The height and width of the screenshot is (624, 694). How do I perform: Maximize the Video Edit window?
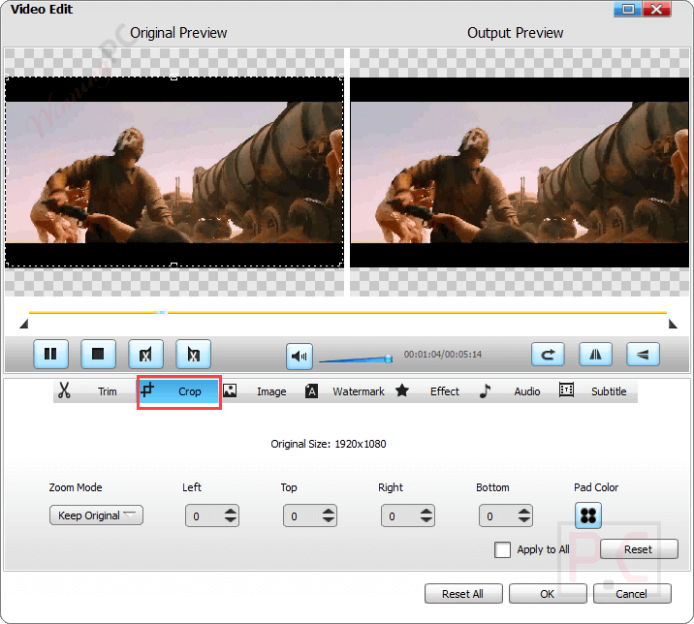point(628,10)
